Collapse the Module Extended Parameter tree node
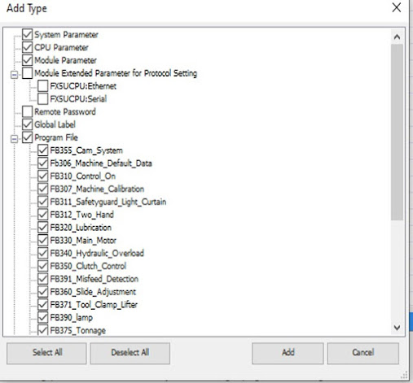413x383 pixels. [x=14, y=75]
